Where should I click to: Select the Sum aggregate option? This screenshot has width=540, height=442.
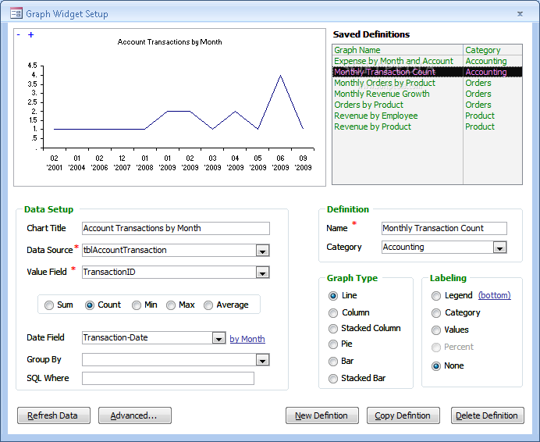click(49, 305)
